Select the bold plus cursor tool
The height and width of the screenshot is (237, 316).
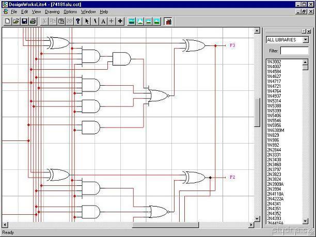pyautogui.click(x=120, y=21)
